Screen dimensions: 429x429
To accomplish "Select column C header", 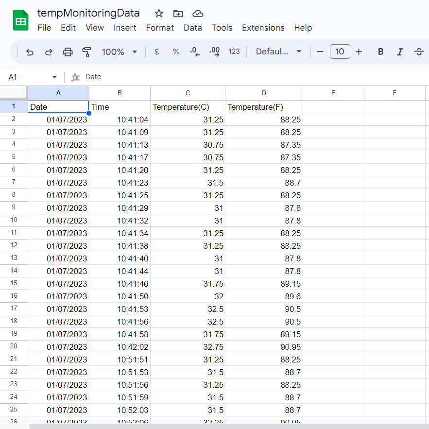I will pos(188,93).
